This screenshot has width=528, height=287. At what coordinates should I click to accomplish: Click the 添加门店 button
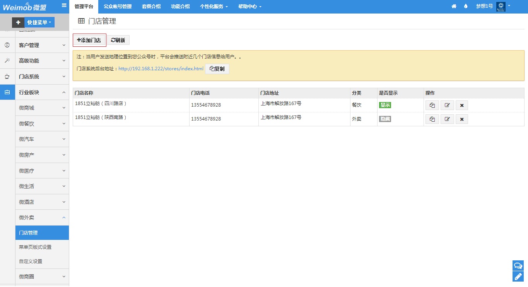(89, 40)
